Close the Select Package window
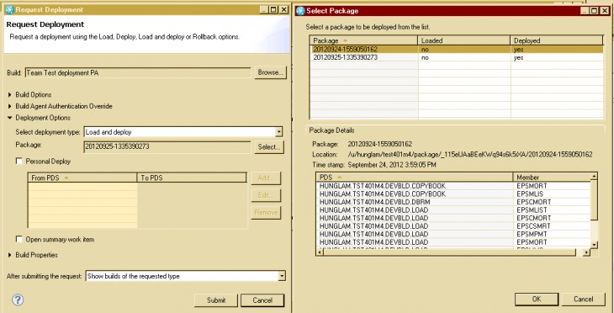 click(604, 11)
